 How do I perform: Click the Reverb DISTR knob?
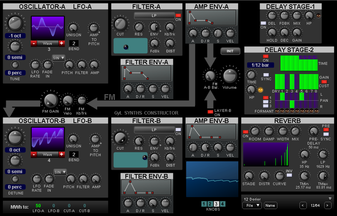[265, 176]
